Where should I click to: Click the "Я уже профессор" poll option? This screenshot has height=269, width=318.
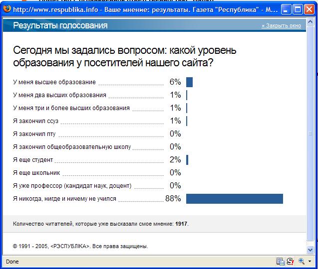pyautogui.click(x=72, y=186)
